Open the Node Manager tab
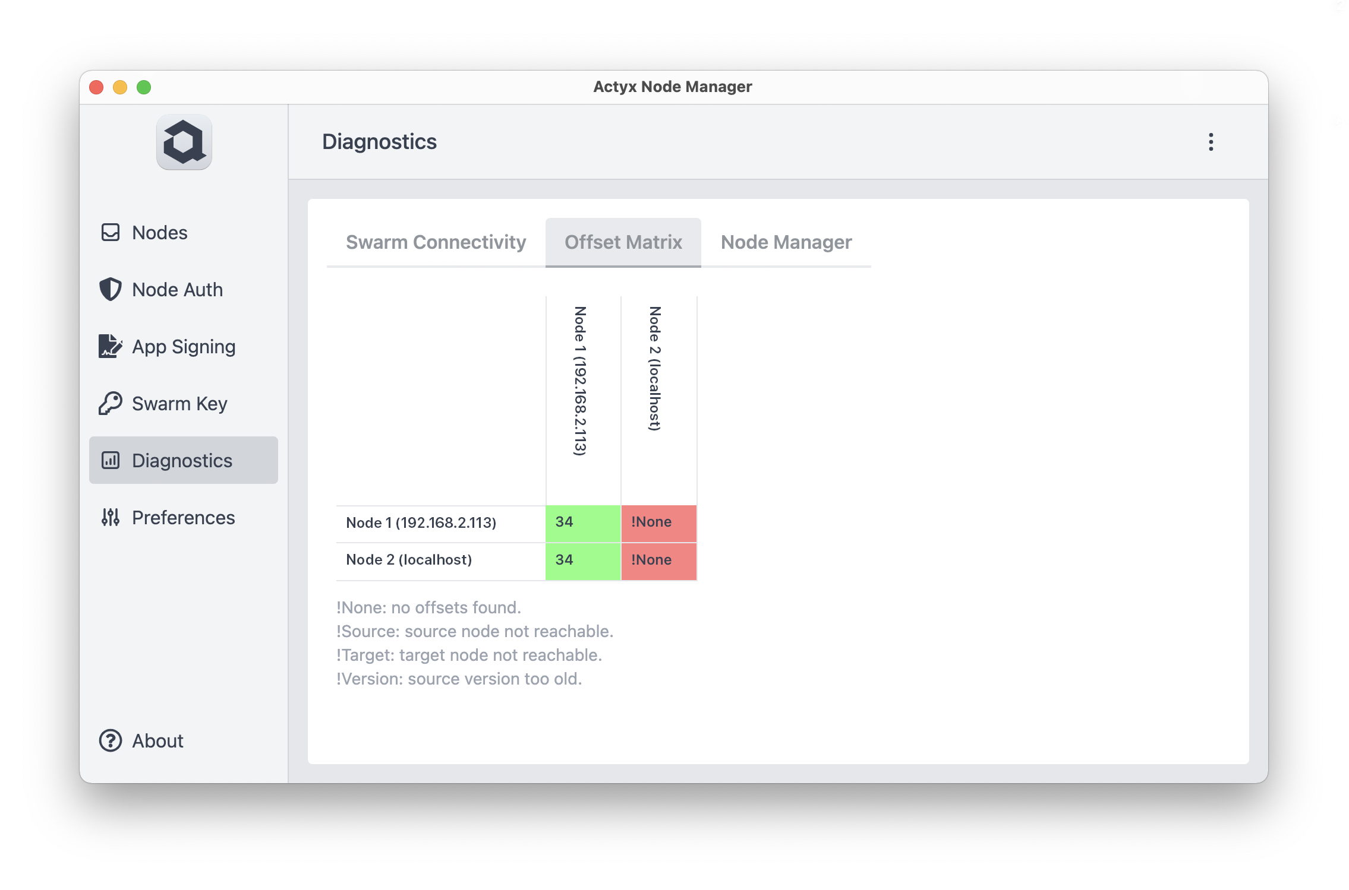Image resolution: width=1349 pixels, height=890 pixels. click(x=786, y=242)
